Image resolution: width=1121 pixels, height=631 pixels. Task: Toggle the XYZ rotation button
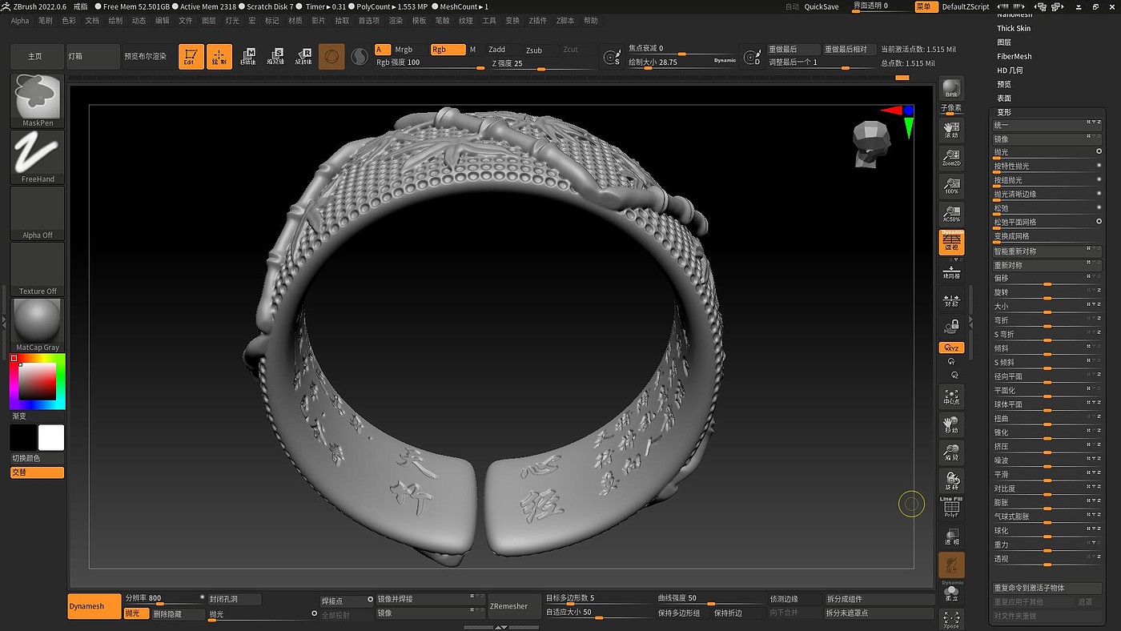point(951,348)
